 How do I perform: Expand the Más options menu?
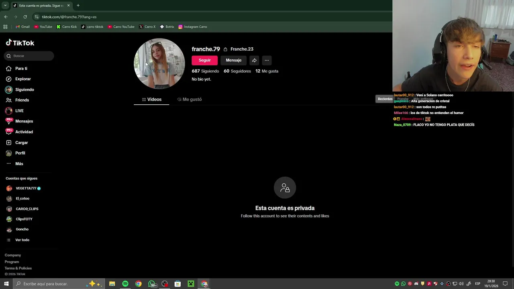(14, 164)
